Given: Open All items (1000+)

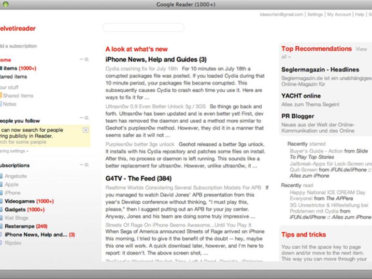Looking at the screenshot, I should 18,68.
